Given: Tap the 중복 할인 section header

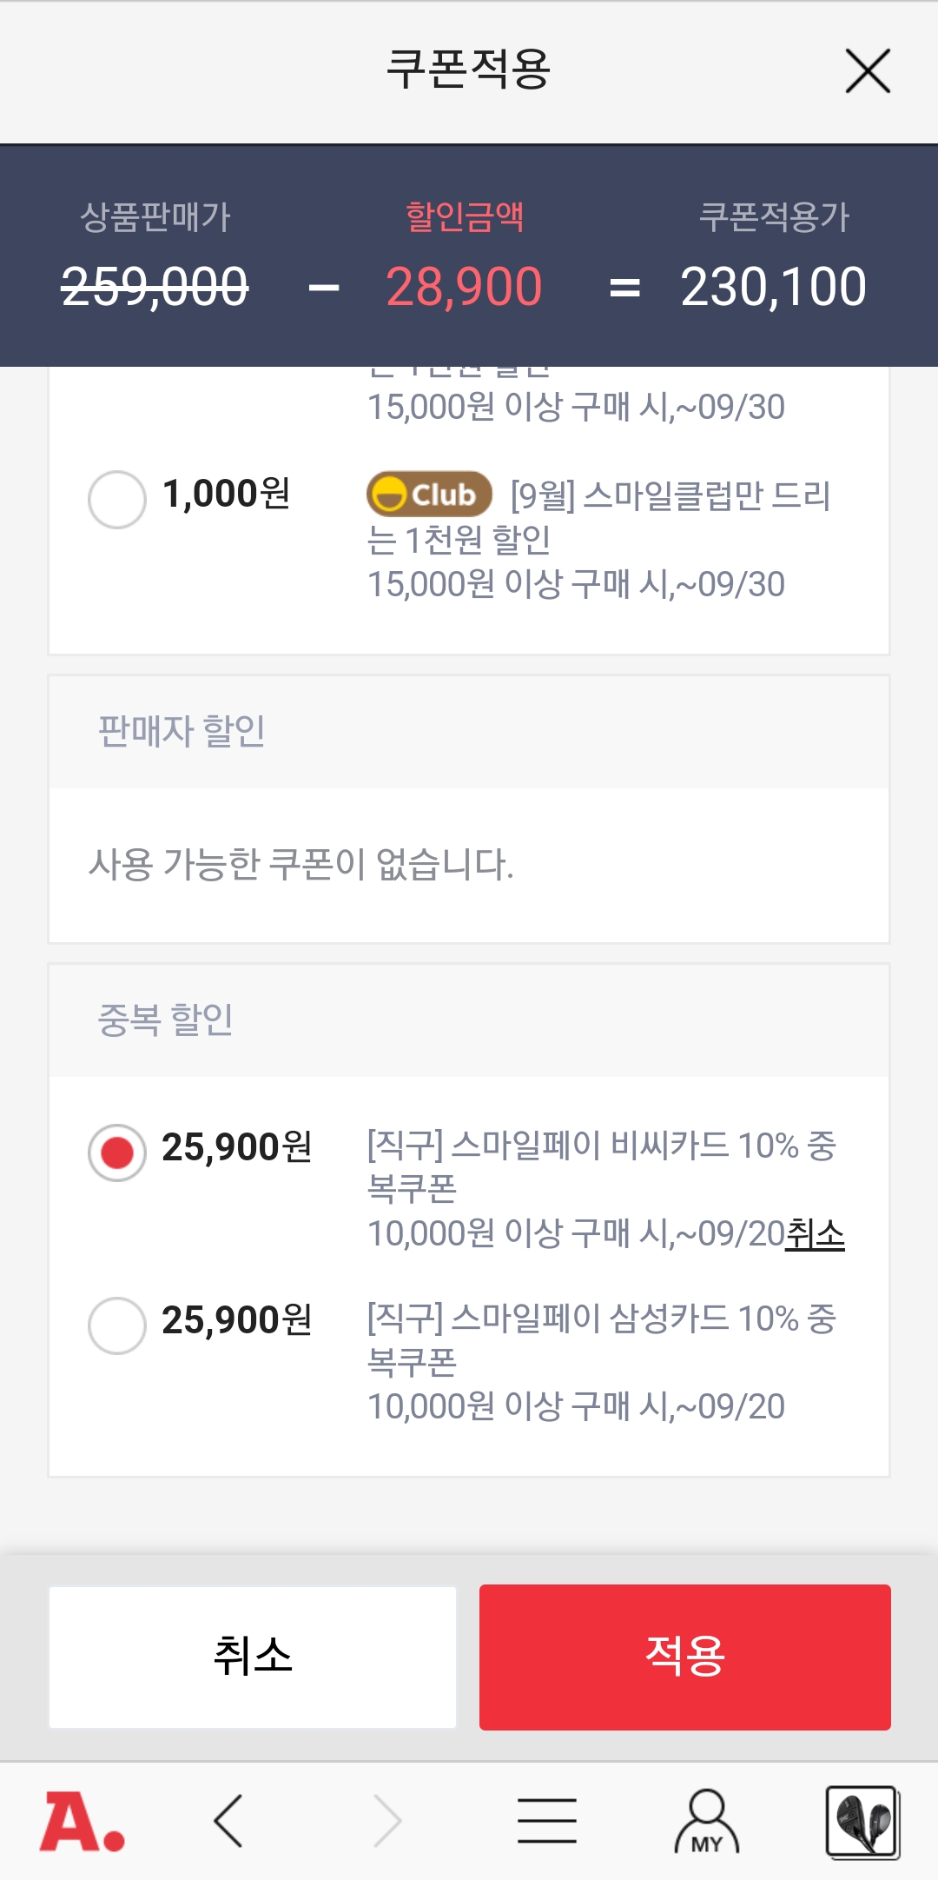Looking at the screenshot, I should pos(165,1020).
